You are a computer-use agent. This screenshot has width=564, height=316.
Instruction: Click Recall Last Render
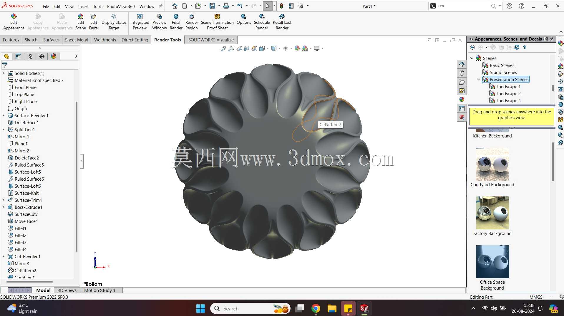(x=282, y=22)
